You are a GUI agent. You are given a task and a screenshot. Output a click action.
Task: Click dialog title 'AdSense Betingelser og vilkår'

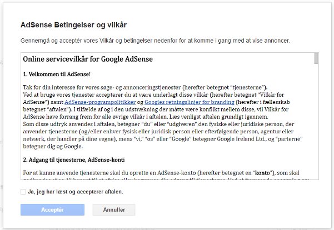point(73,25)
